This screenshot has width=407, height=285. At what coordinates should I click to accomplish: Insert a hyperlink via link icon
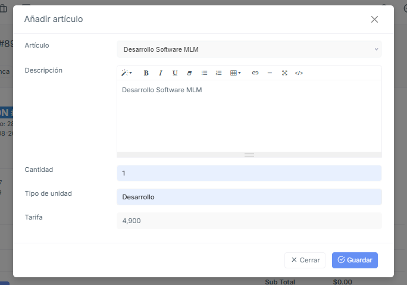tap(255, 73)
